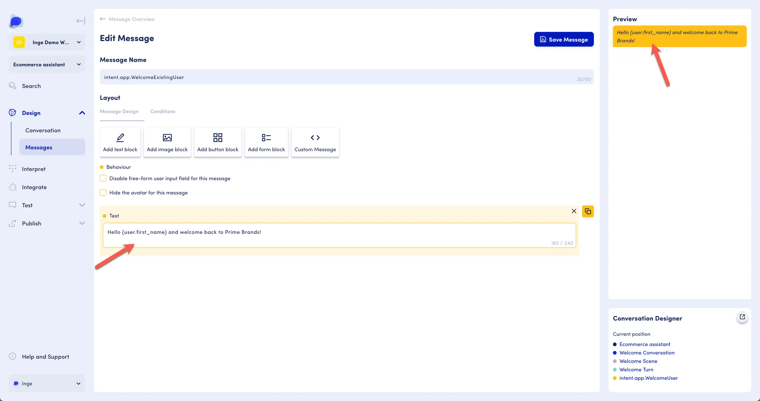Image resolution: width=760 pixels, height=401 pixels.
Task: Click the 'Behaviour' section label
Action: 119,167
